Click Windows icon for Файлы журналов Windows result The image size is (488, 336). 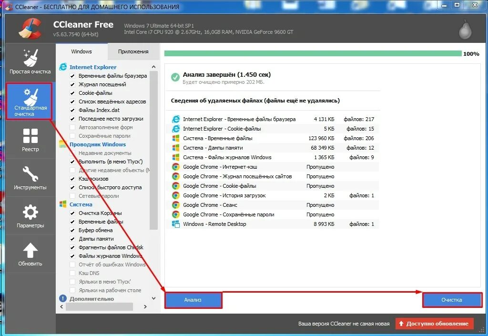(x=176, y=157)
